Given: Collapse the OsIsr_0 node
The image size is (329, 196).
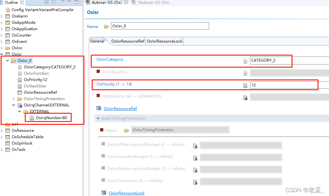Looking at the screenshot, I should [8, 60].
